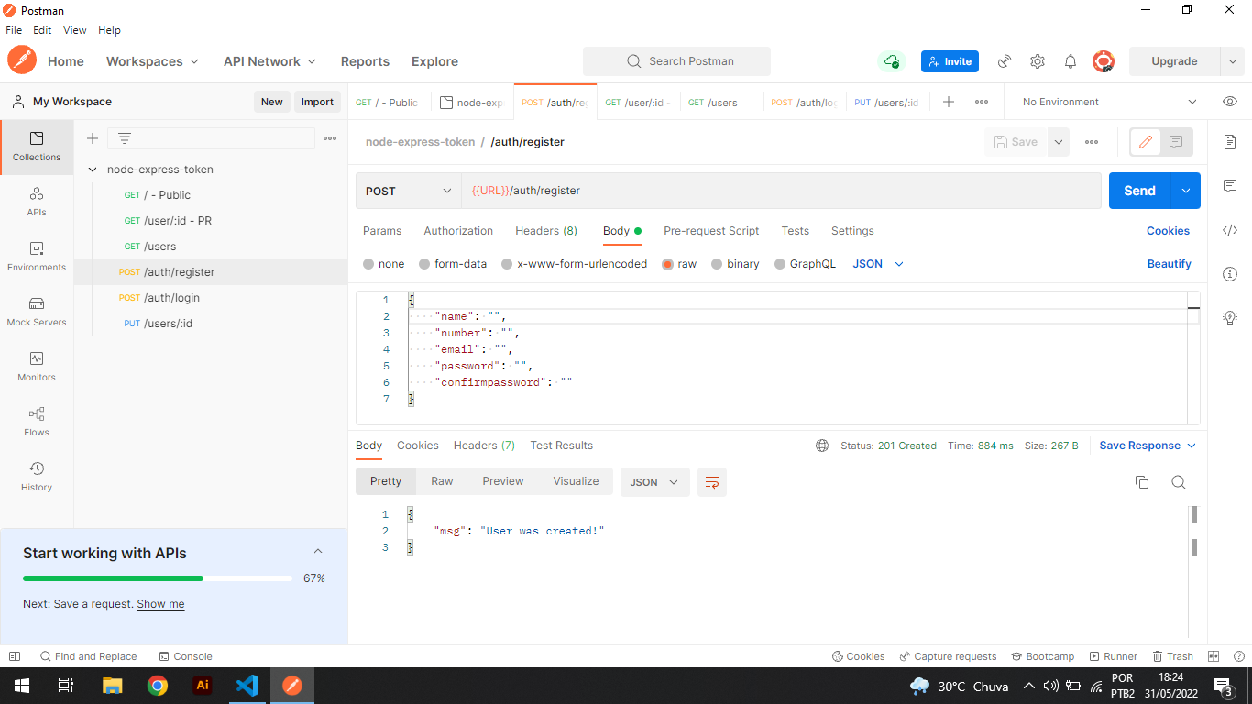
Task: Select x-www-form-urlencoded body radio
Action: click(507, 264)
